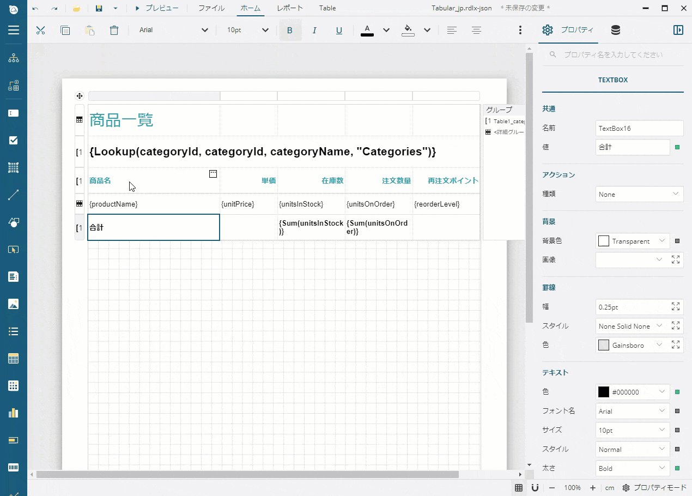Toggle the properties panel sidebar visibility
Image resolution: width=692 pixels, height=496 pixels.
678,30
